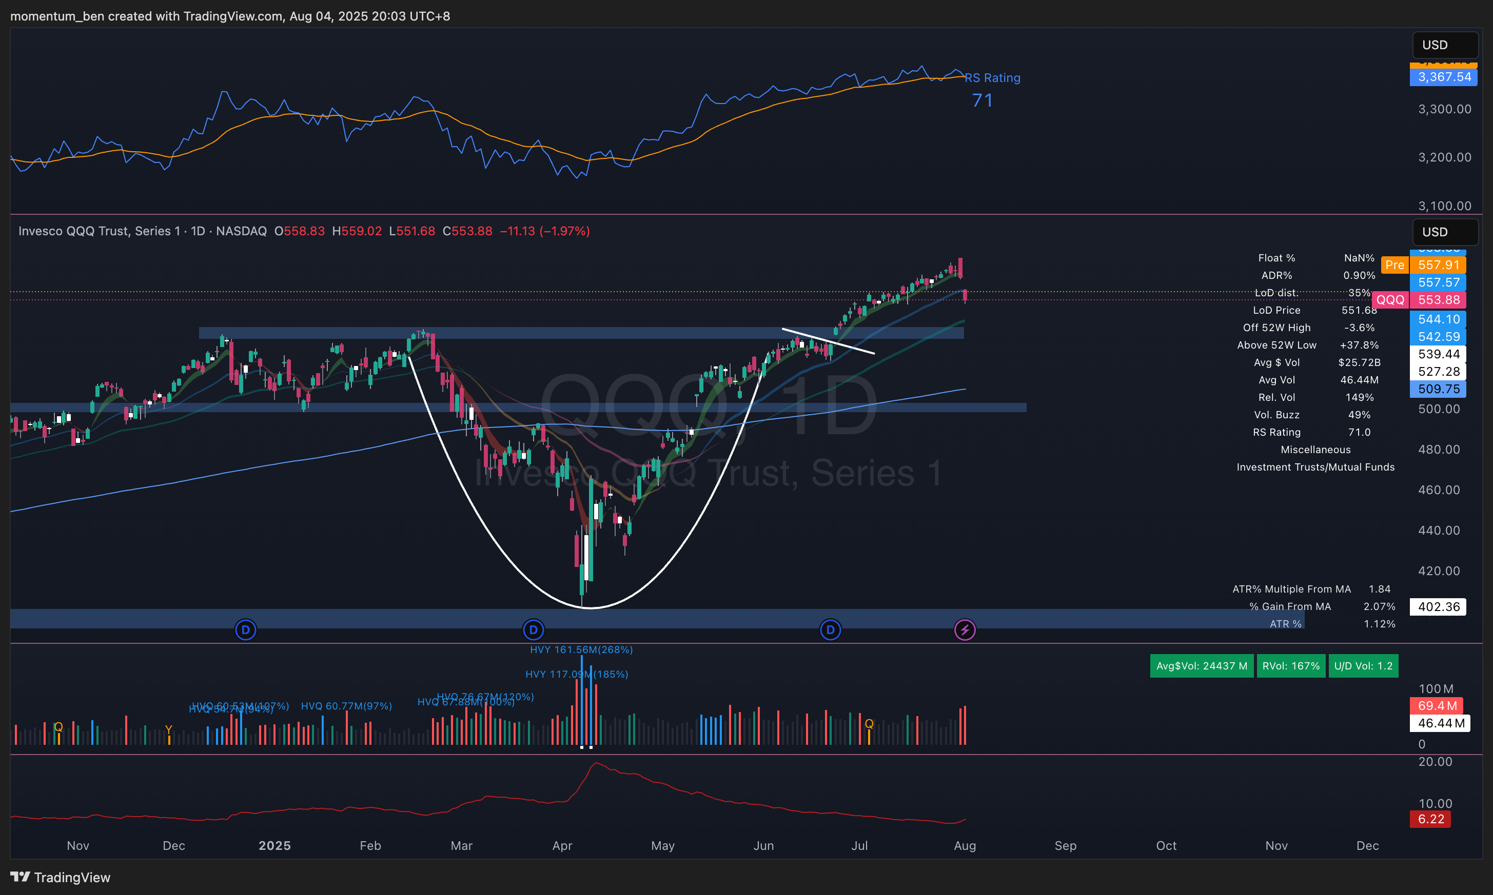Click the 2025 label on time axis
1493x895 pixels.
274,846
